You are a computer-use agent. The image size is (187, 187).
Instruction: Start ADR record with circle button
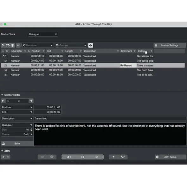pyautogui.click(x=83, y=157)
